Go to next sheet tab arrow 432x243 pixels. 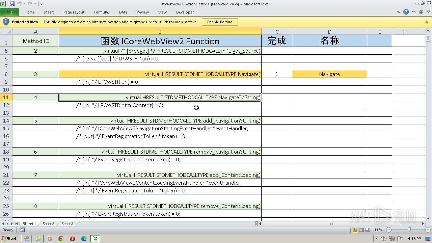[12, 224]
